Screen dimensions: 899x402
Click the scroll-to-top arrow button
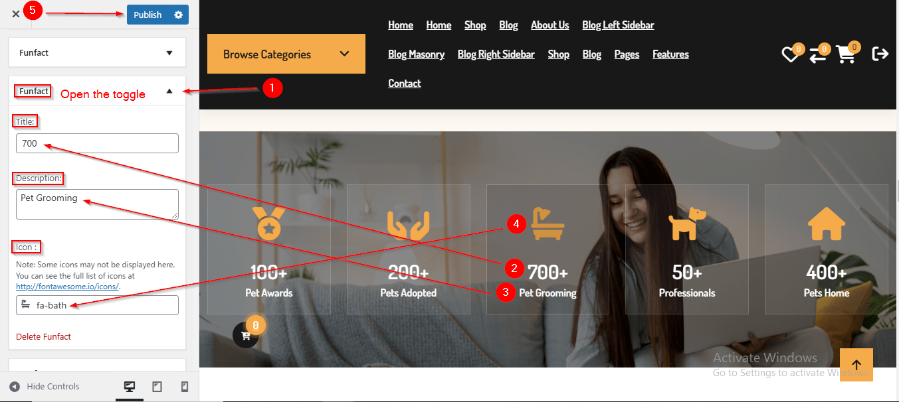(x=856, y=365)
